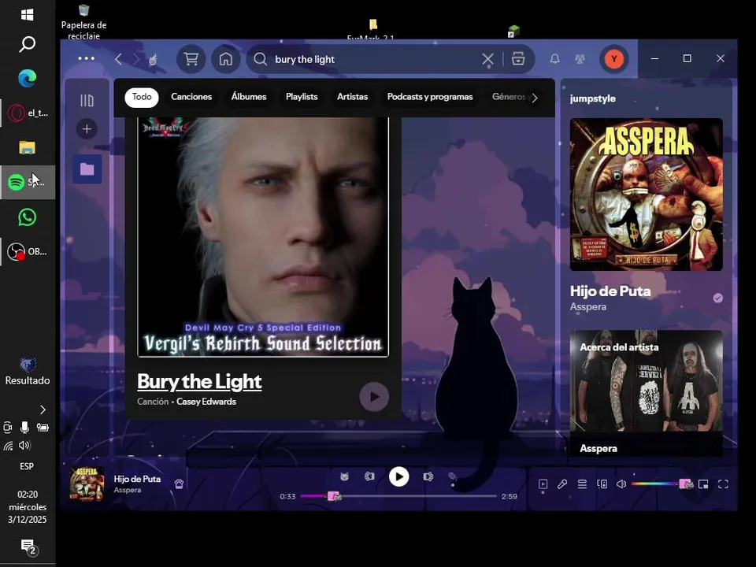This screenshot has height=567, width=756.
Task: Adjust the rainbow volume slider
Action: coord(661,484)
